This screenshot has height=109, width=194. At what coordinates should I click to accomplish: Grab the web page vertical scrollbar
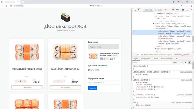(131, 45)
